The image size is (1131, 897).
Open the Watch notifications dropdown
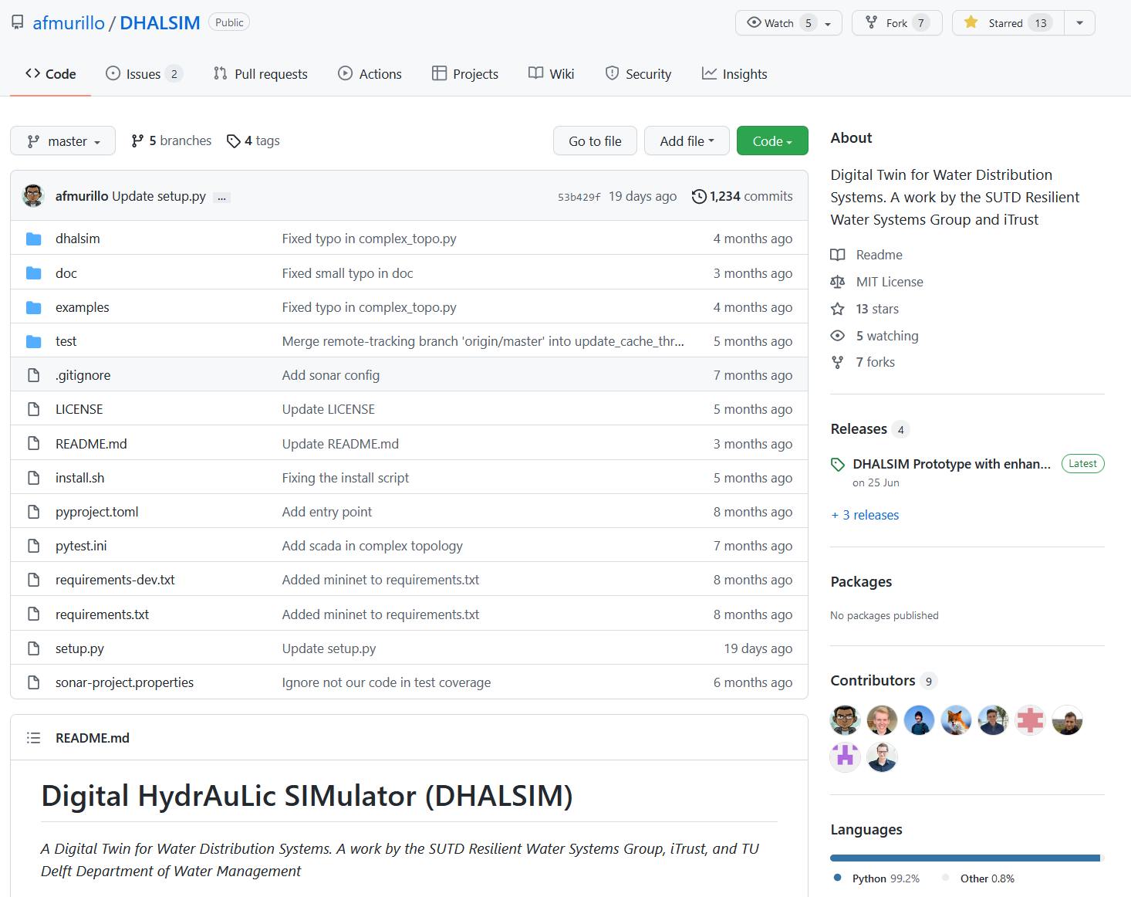pyautogui.click(x=788, y=23)
